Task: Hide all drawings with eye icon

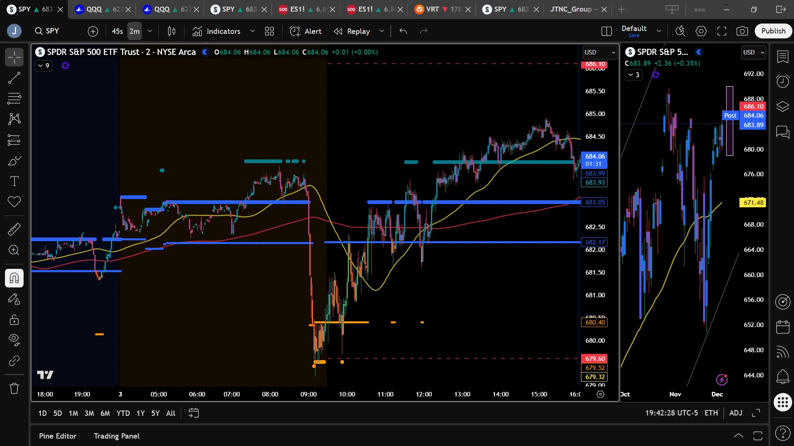Action: 14,339
